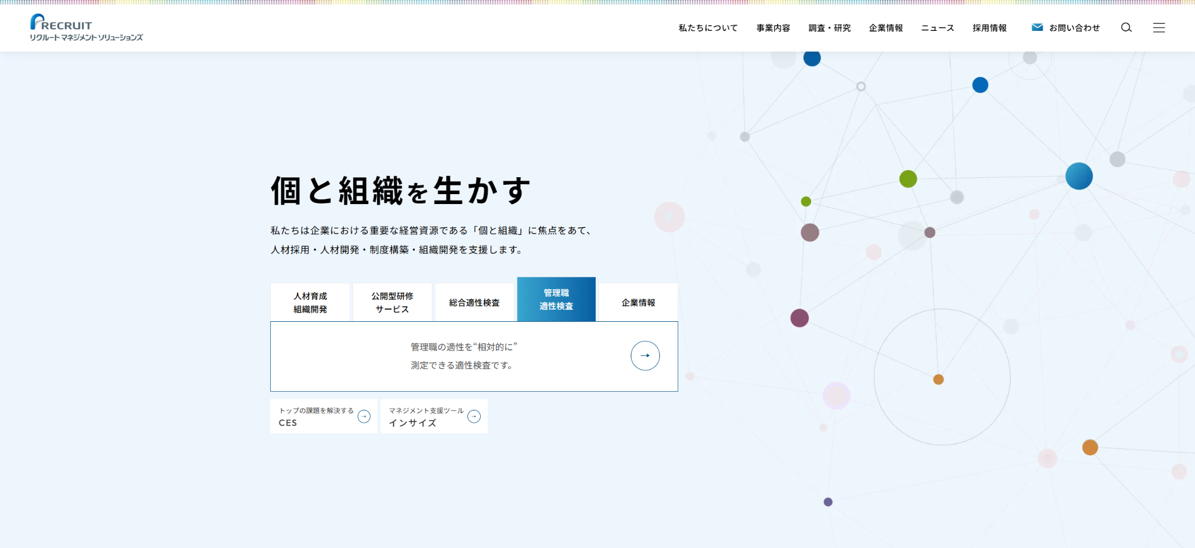Viewport: 1195px width, 548px height.
Task: Select the 管理職適性検査 tab
Action: tap(556, 299)
